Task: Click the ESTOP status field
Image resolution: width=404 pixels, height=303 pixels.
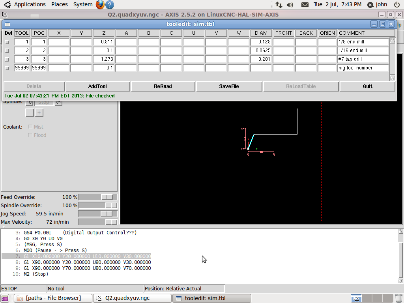Action: [x=23, y=288]
